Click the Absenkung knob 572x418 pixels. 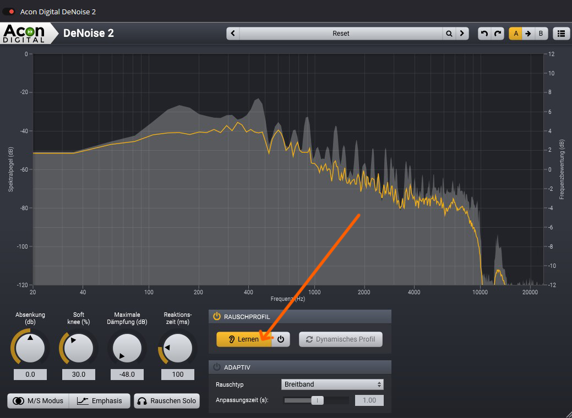pos(30,348)
